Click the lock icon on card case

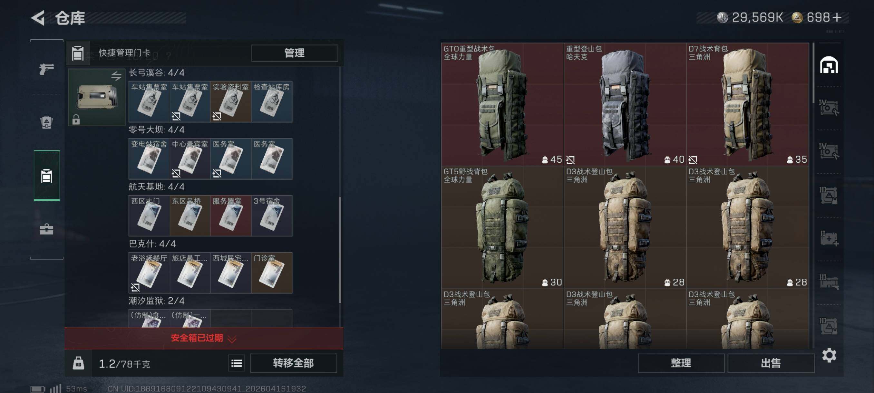point(76,120)
